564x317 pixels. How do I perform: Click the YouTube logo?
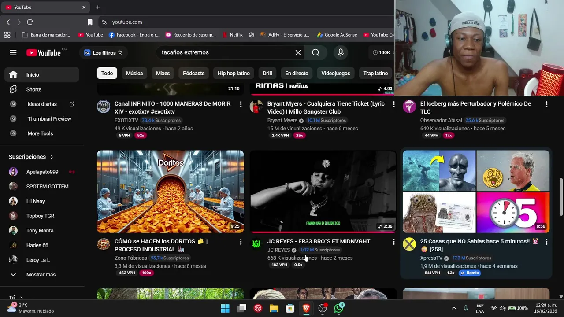[x=44, y=53]
